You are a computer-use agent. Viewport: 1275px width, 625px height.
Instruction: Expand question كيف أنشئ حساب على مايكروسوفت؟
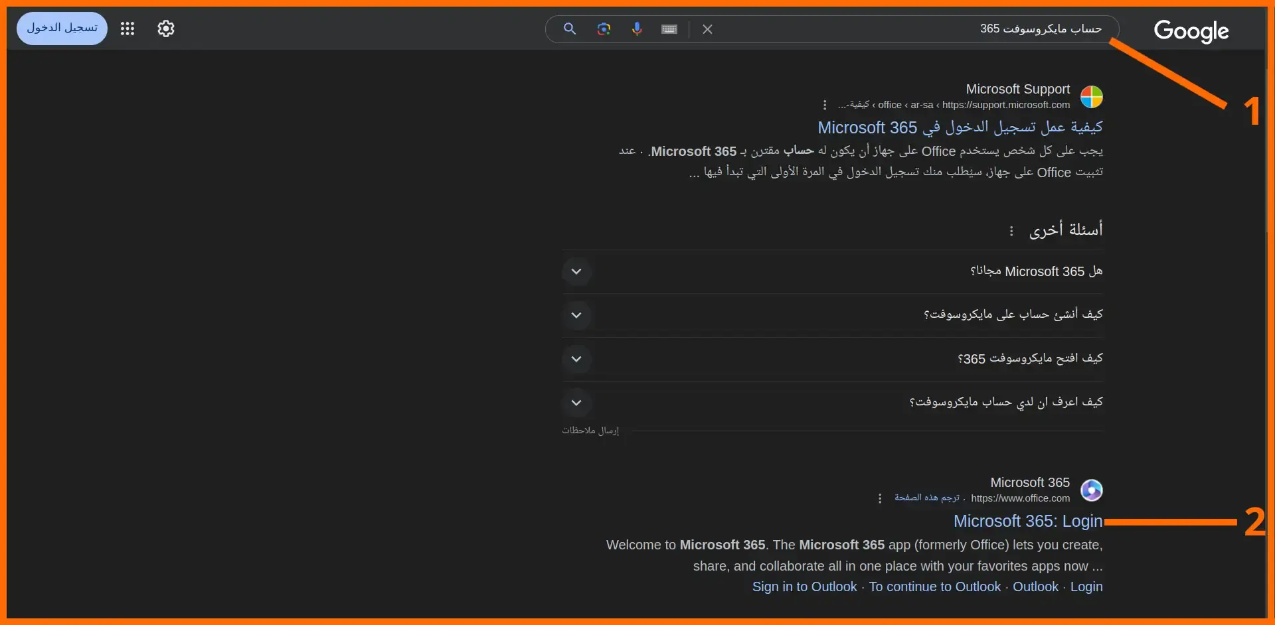click(832, 315)
